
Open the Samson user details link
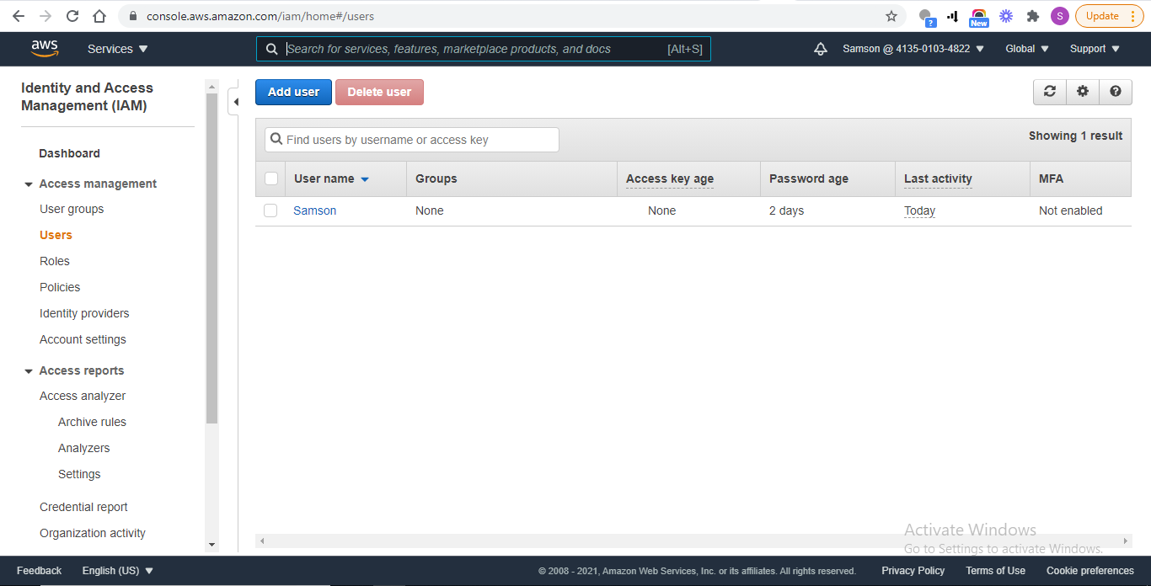click(314, 210)
